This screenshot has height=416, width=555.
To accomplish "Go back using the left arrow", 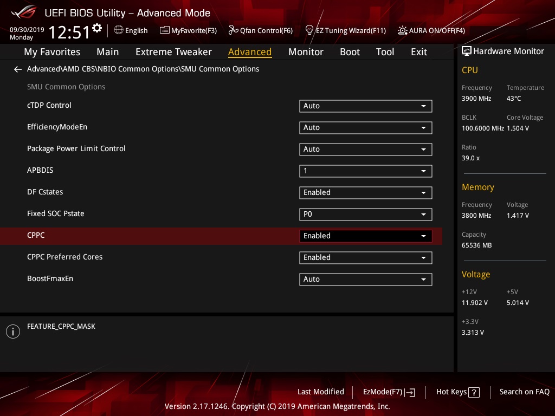I will (x=18, y=69).
